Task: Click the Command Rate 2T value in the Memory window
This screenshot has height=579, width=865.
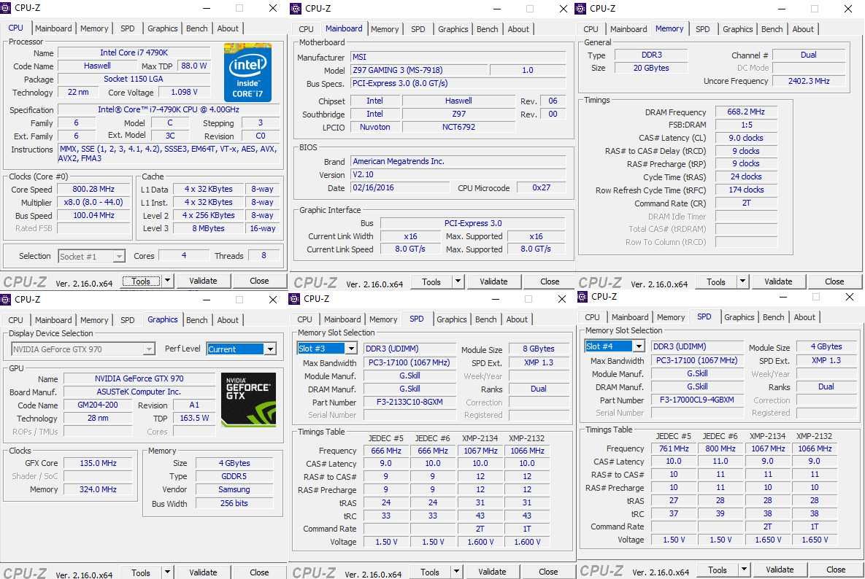Action: (746, 203)
